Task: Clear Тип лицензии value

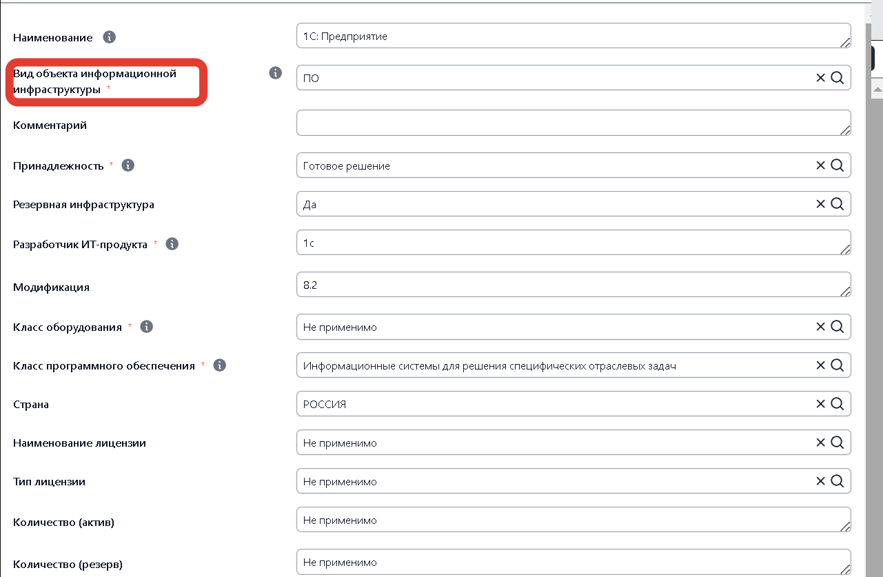Action: pos(820,481)
